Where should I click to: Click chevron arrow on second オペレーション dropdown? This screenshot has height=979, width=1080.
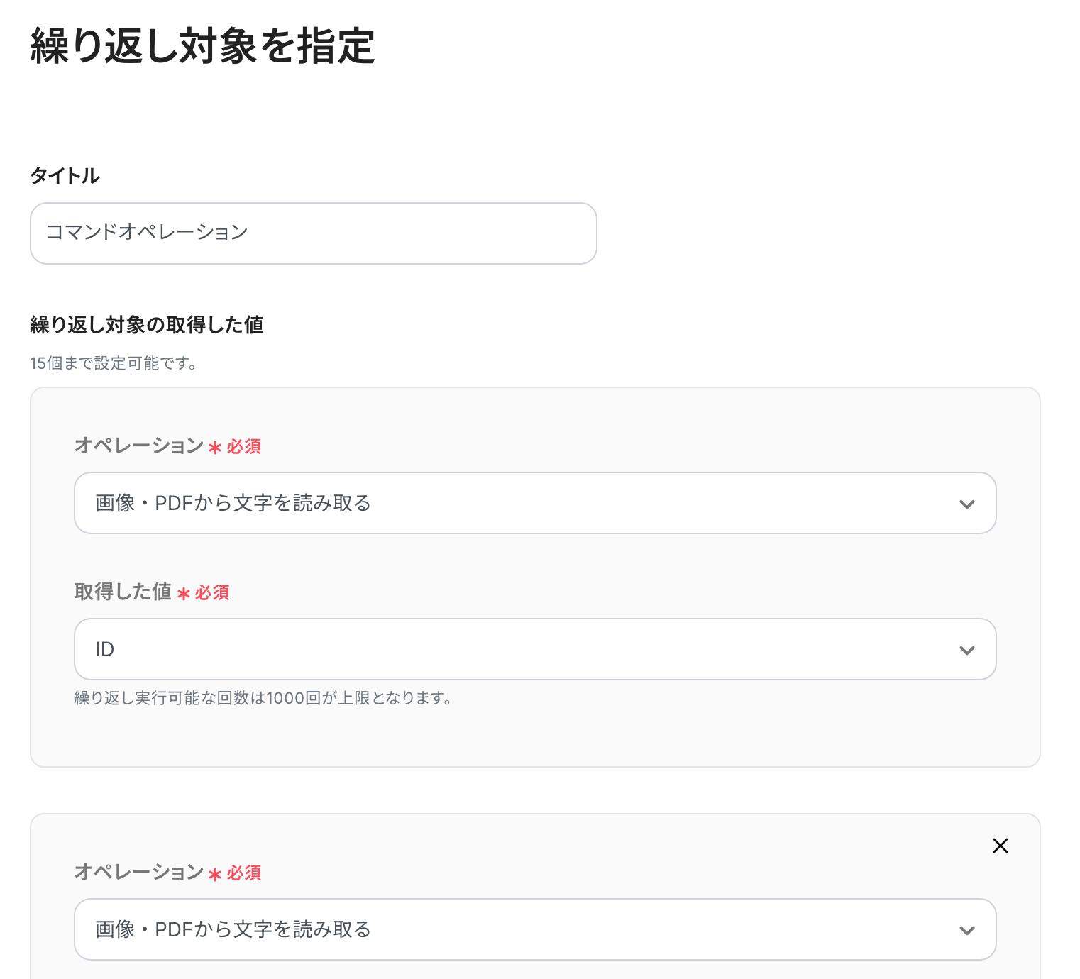(966, 931)
